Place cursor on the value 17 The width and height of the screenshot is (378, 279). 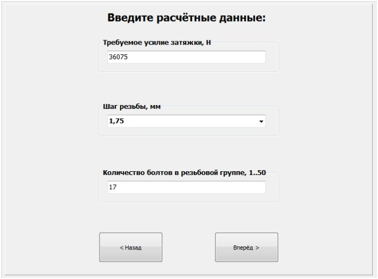[112, 187]
